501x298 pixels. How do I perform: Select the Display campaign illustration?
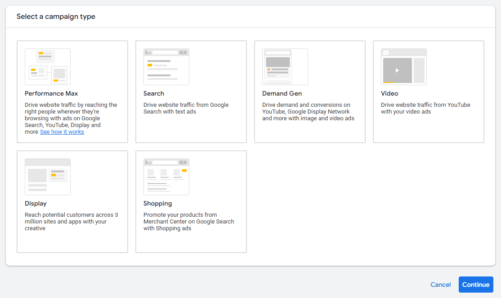click(48, 177)
